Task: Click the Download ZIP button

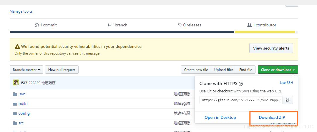Action: point(272,118)
